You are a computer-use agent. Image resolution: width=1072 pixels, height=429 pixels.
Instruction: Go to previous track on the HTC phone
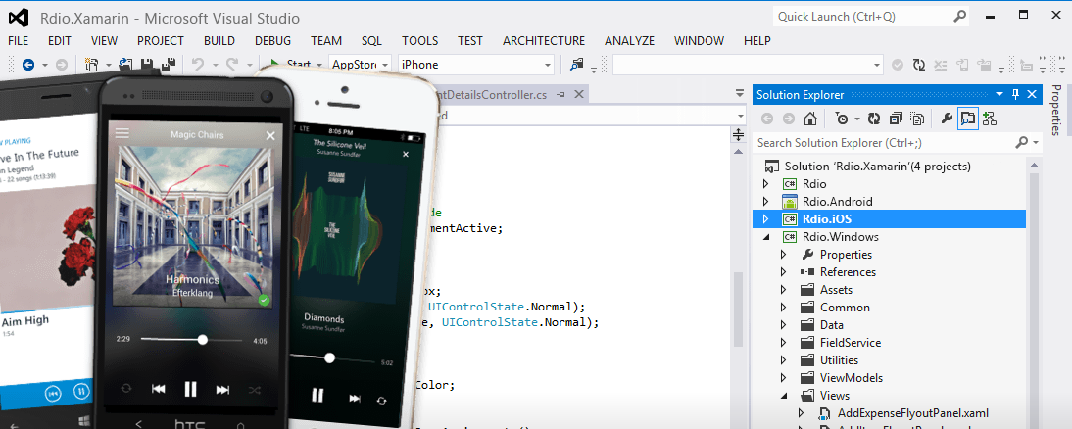click(x=158, y=390)
